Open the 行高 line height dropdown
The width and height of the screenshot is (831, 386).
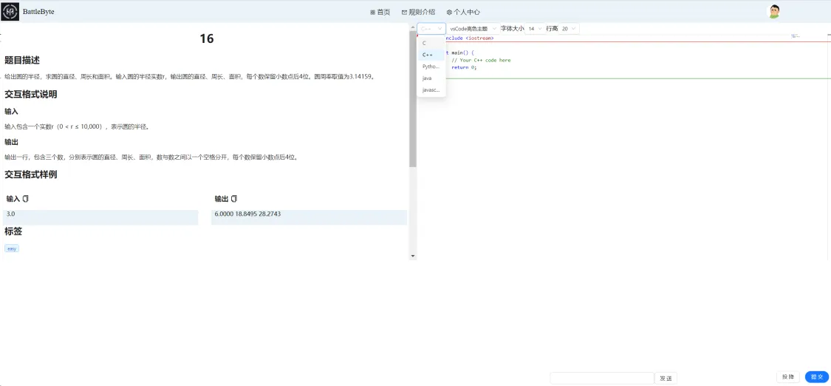tap(570, 29)
